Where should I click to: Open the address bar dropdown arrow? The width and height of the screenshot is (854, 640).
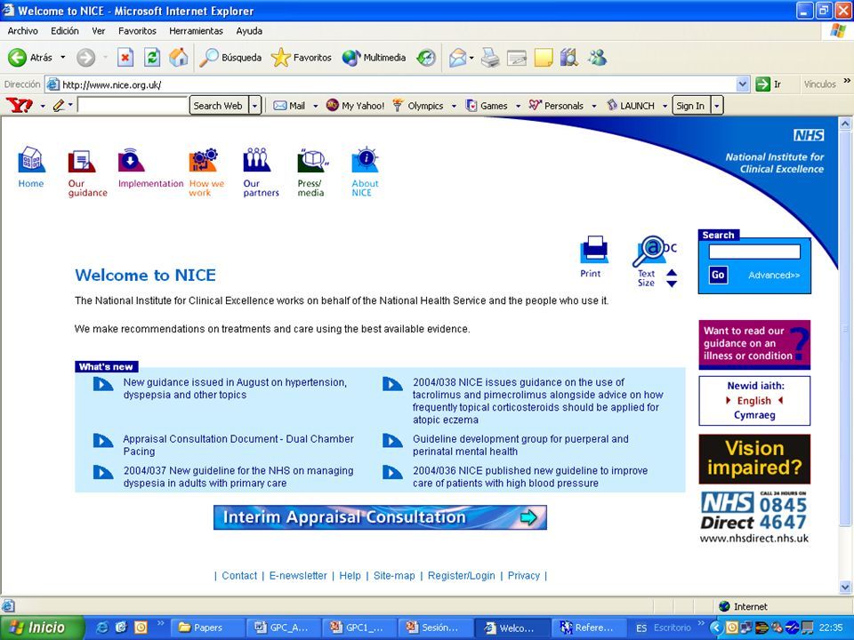742,84
